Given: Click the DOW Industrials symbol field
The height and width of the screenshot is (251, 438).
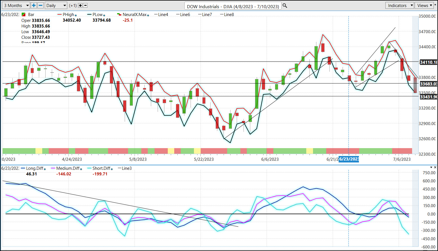Looking at the screenshot, I should coord(233,6).
